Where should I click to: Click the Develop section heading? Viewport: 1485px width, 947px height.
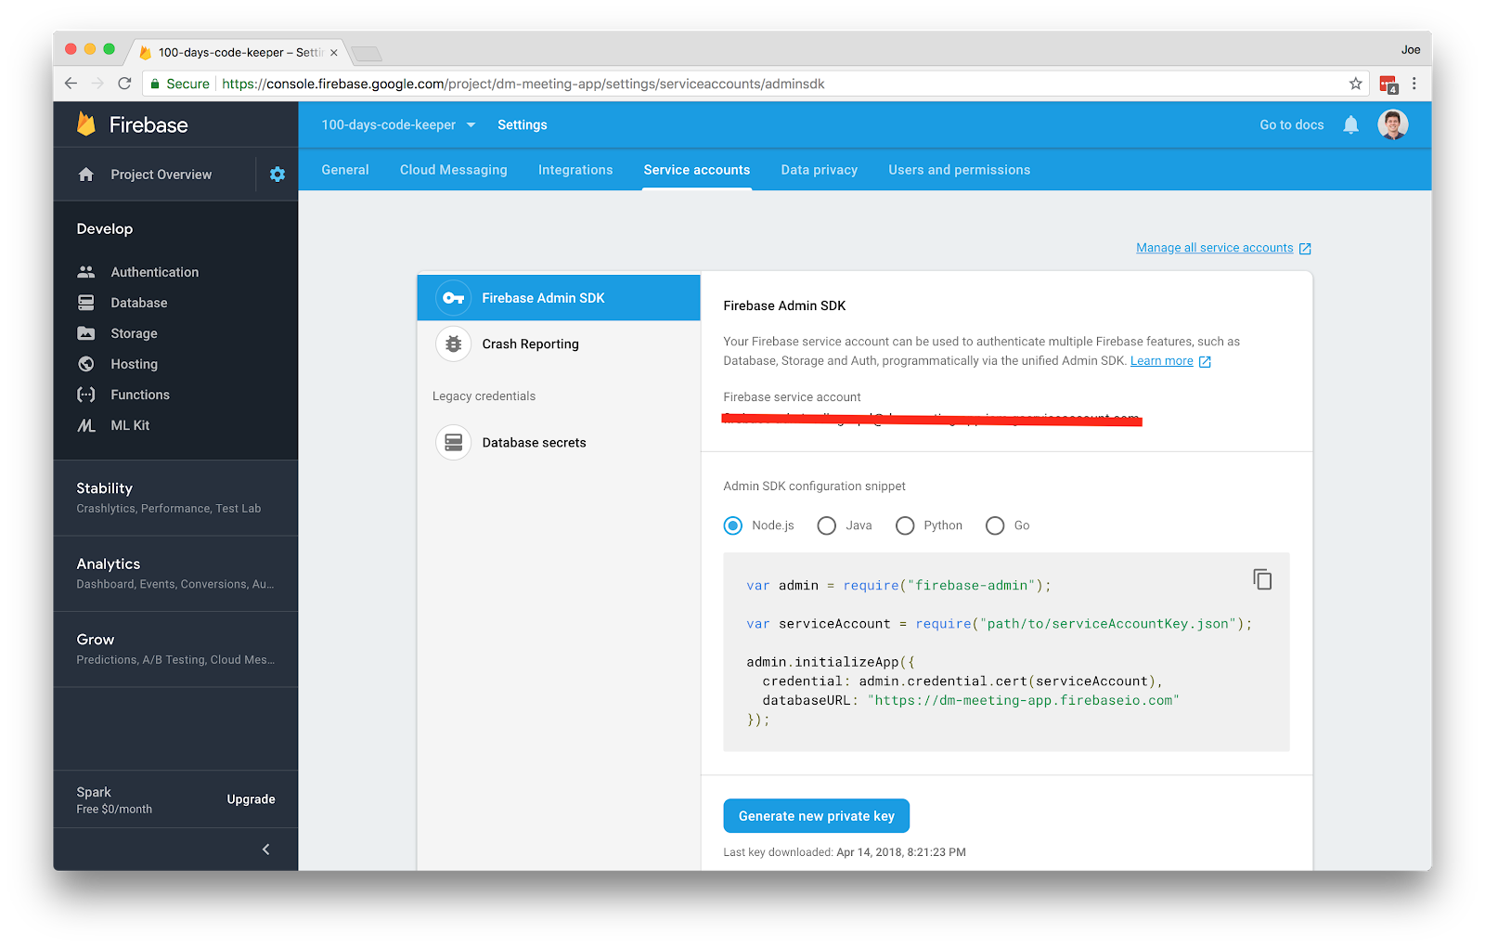[105, 229]
